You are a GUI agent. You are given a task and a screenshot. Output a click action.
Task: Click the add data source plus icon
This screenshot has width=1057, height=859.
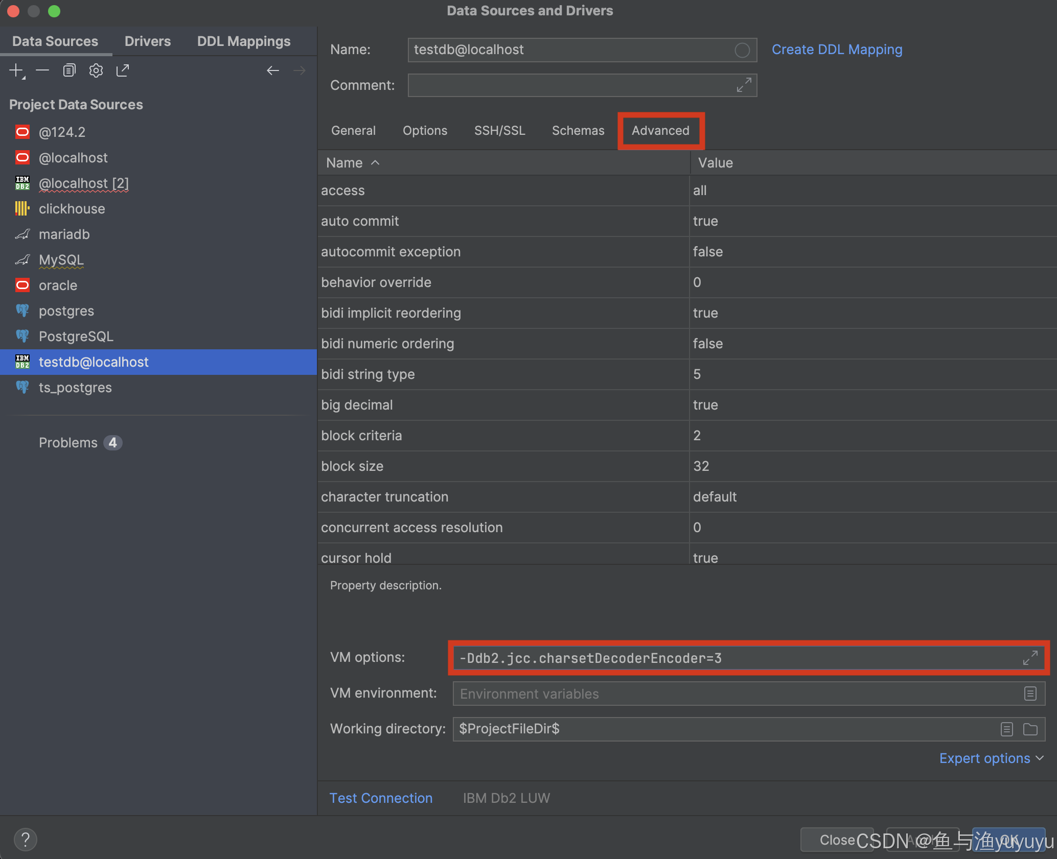click(x=16, y=70)
